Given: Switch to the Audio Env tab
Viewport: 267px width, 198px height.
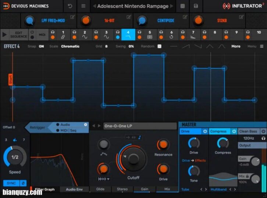Looking at the screenshot, I should (x=75, y=190).
